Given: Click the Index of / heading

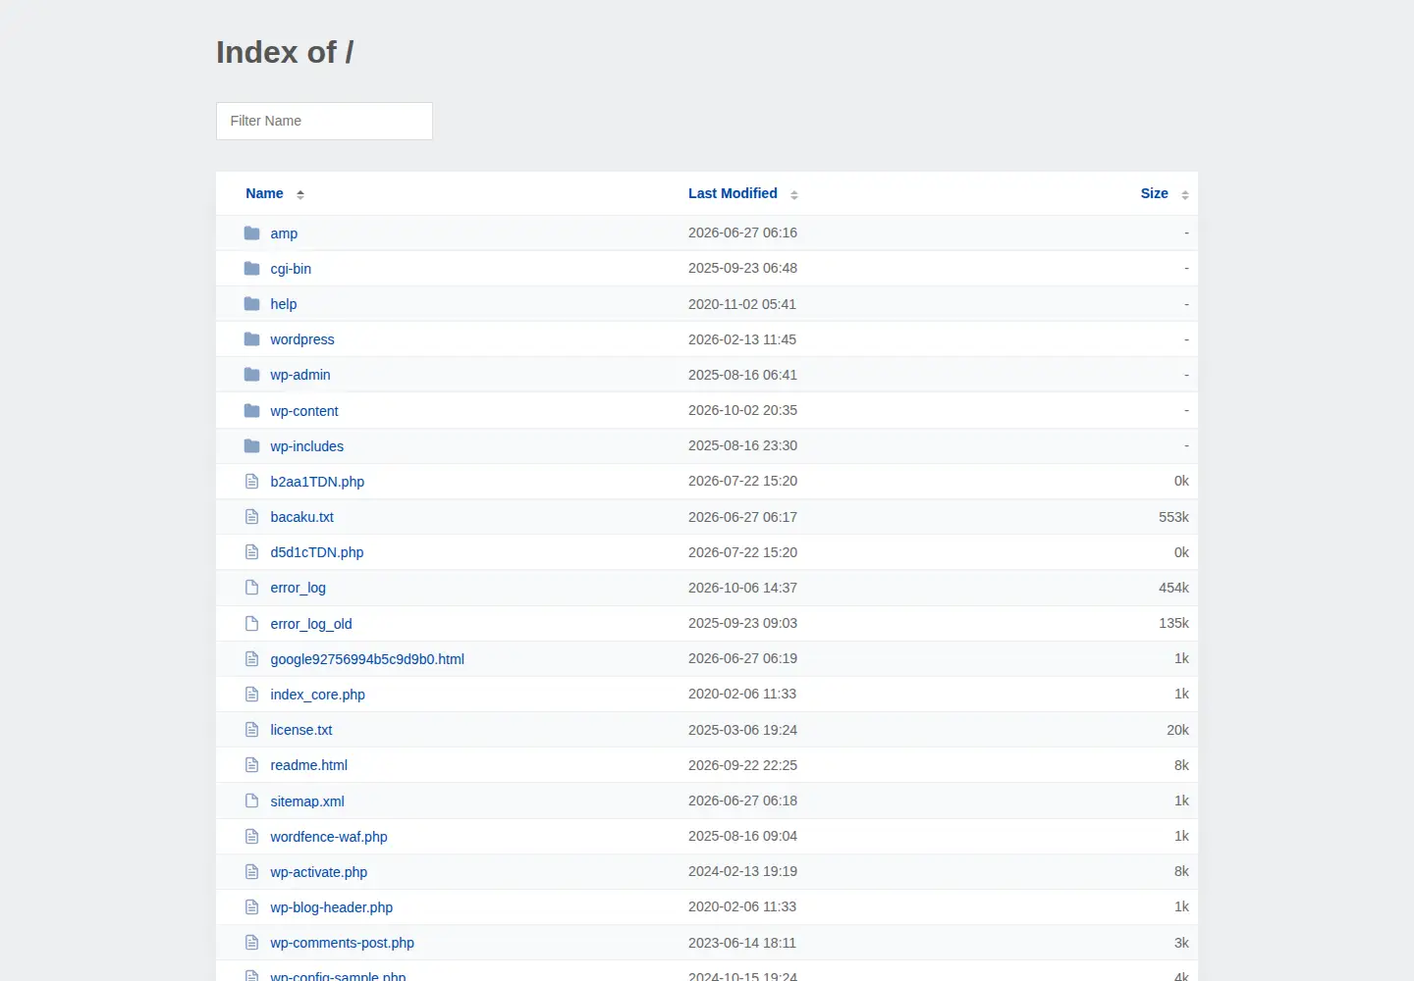Looking at the screenshot, I should pos(285,52).
